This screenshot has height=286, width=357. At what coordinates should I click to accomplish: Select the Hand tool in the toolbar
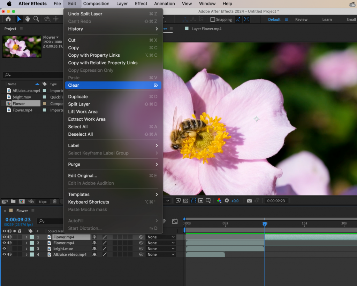pyautogui.click(x=28, y=19)
